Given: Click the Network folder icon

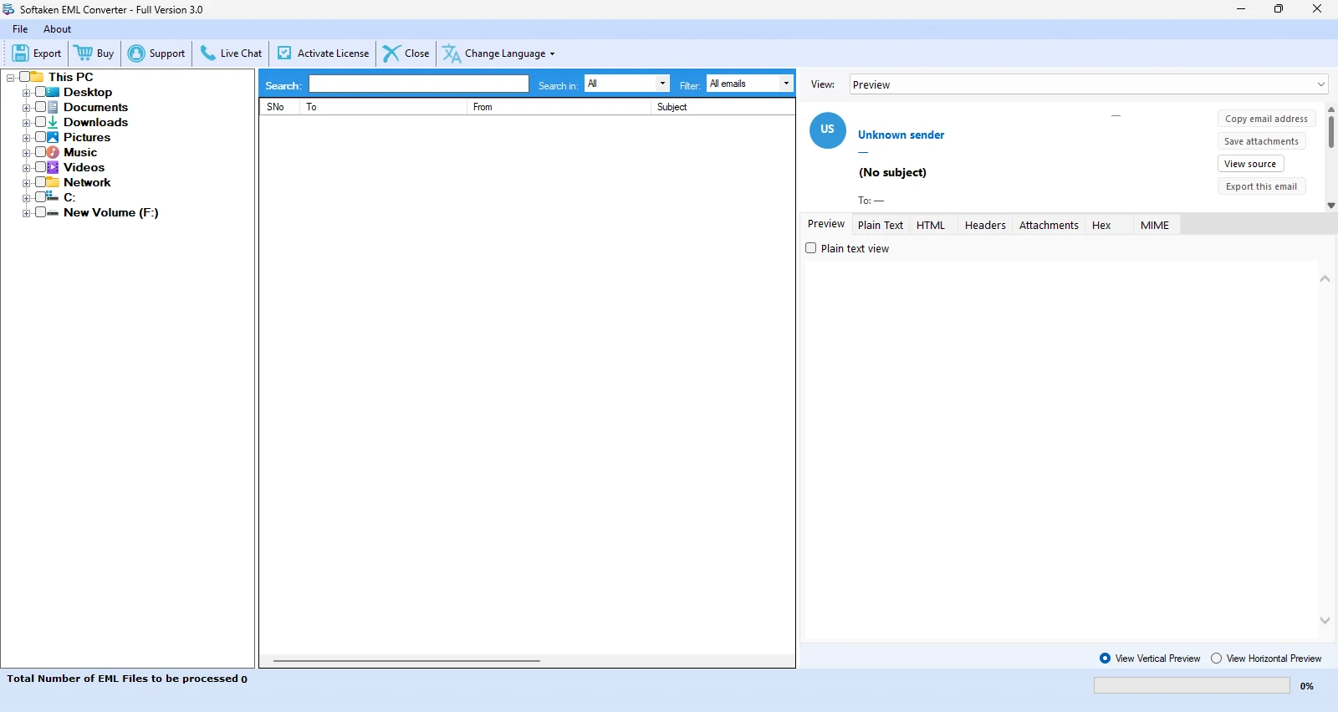Looking at the screenshot, I should pyautogui.click(x=53, y=182).
